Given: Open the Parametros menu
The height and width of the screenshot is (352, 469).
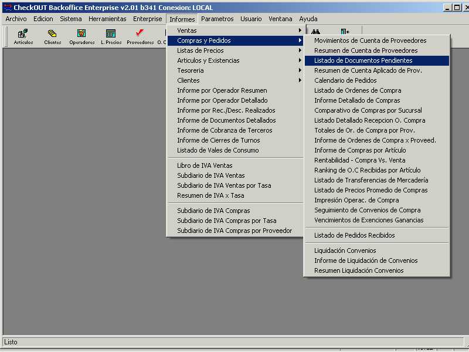Looking at the screenshot, I should pyautogui.click(x=217, y=19).
